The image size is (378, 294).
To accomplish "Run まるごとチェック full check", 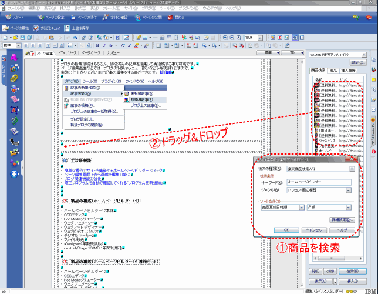I will coord(46,28).
